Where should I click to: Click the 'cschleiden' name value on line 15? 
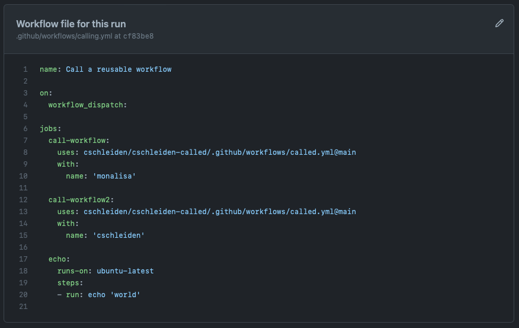click(118, 235)
